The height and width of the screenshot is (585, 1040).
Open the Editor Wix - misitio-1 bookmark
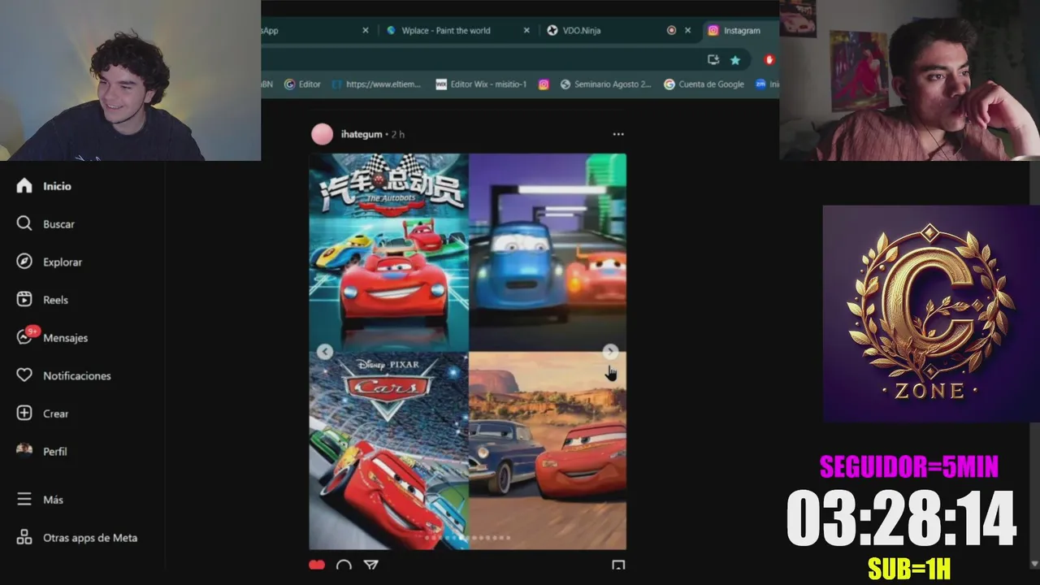pos(481,84)
